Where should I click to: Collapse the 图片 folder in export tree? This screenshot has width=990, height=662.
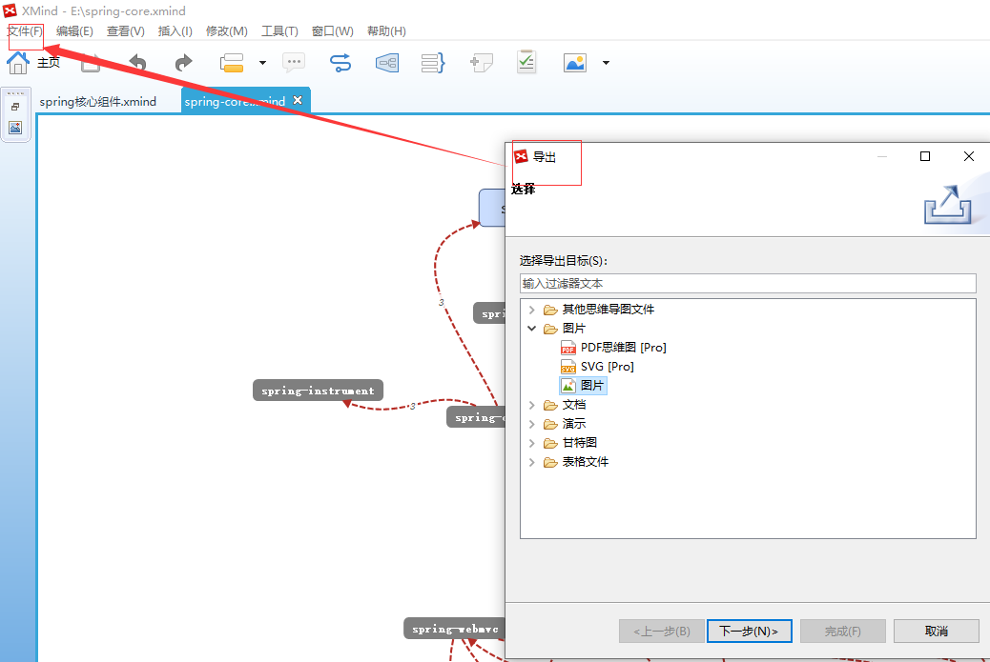(532, 329)
